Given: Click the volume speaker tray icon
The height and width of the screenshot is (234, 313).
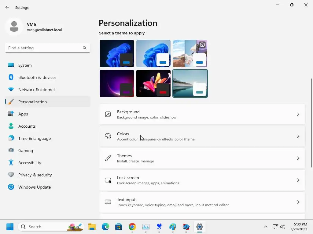Looking at the screenshot, I should 283,227.
